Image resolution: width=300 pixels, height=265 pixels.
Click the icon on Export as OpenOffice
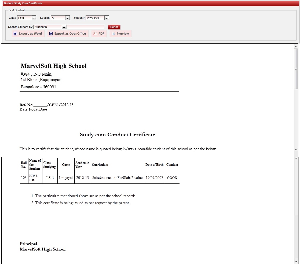51,34
